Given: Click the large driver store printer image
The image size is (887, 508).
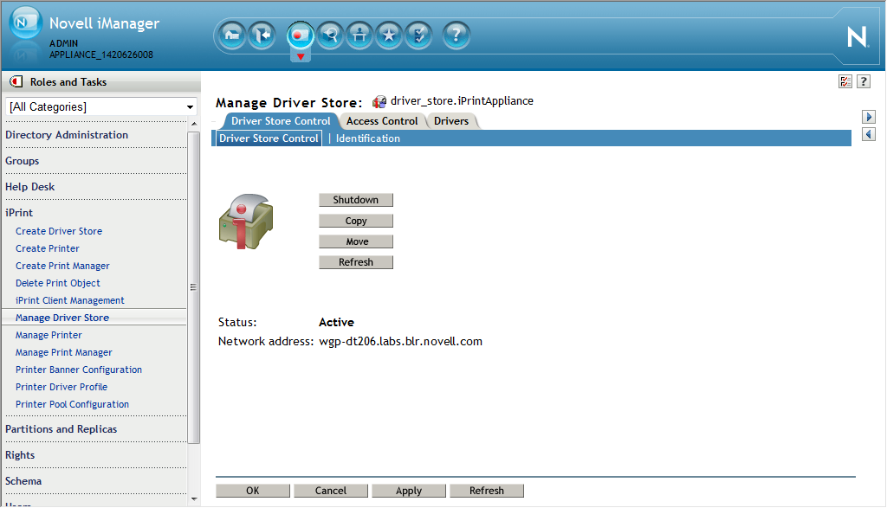Looking at the screenshot, I should click(x=246, y=222).
